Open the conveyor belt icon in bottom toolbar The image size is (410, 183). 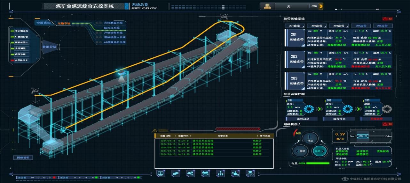[x=176, y=173]
